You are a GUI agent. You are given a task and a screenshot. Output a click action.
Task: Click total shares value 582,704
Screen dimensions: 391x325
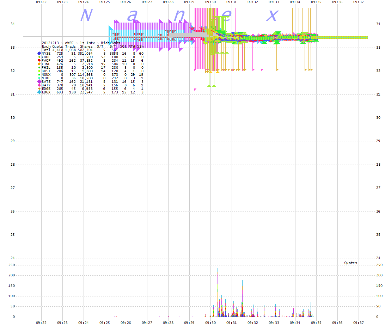click(x=85, y=50)
